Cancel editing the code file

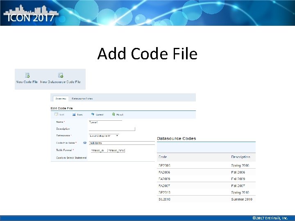tap(97, 115)
